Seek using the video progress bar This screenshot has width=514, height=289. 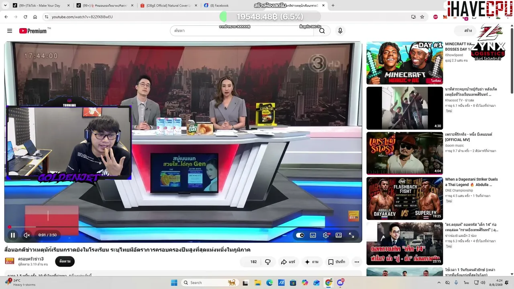click(x=183, y=227)
